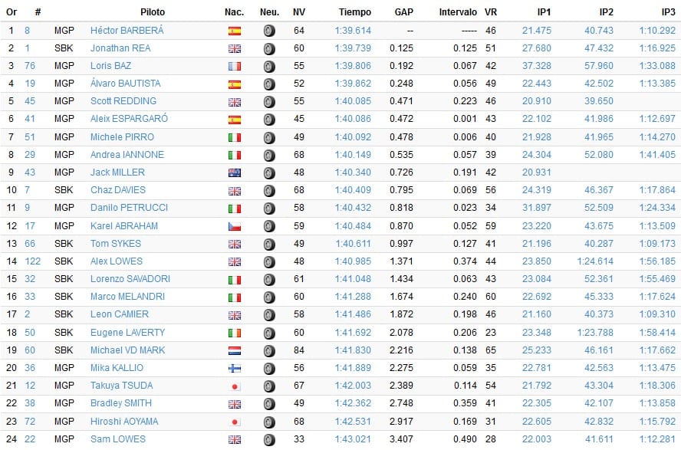This screenshot has width=681, height=450.
Task: Open Marco MELANDRI's rider page
Action: click(127, 297)
